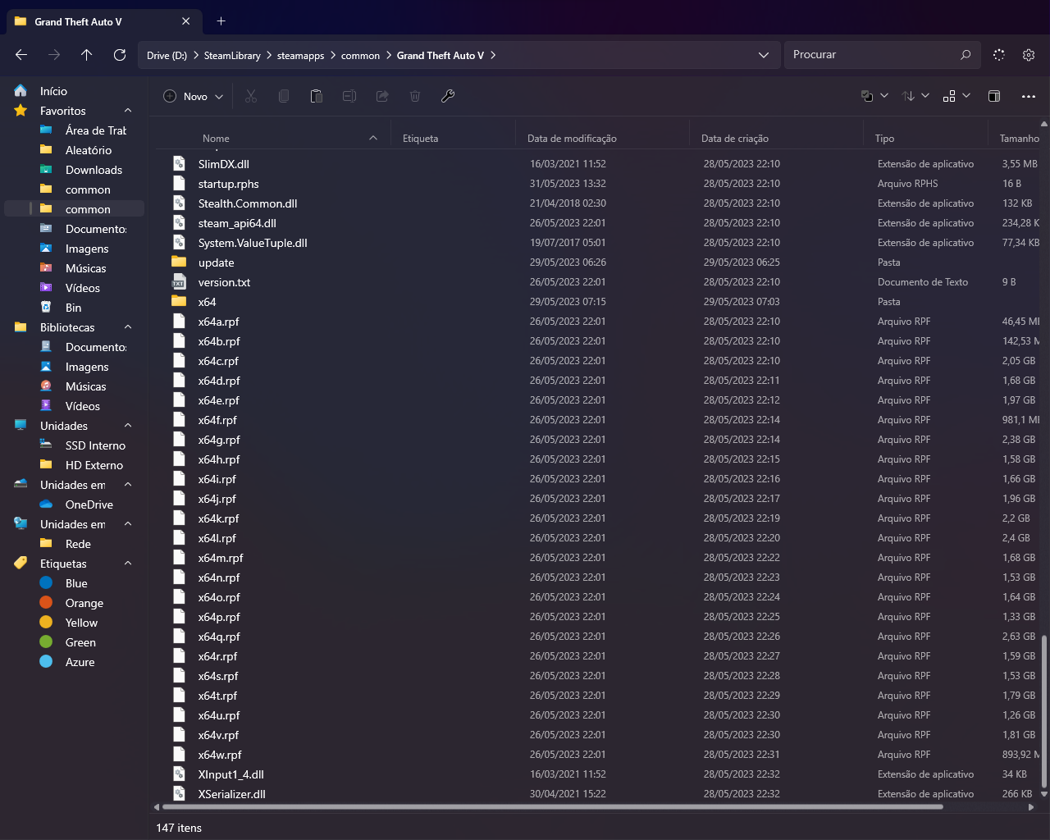
Task: Open HD Externo drive
Action: tap(94, 465)
